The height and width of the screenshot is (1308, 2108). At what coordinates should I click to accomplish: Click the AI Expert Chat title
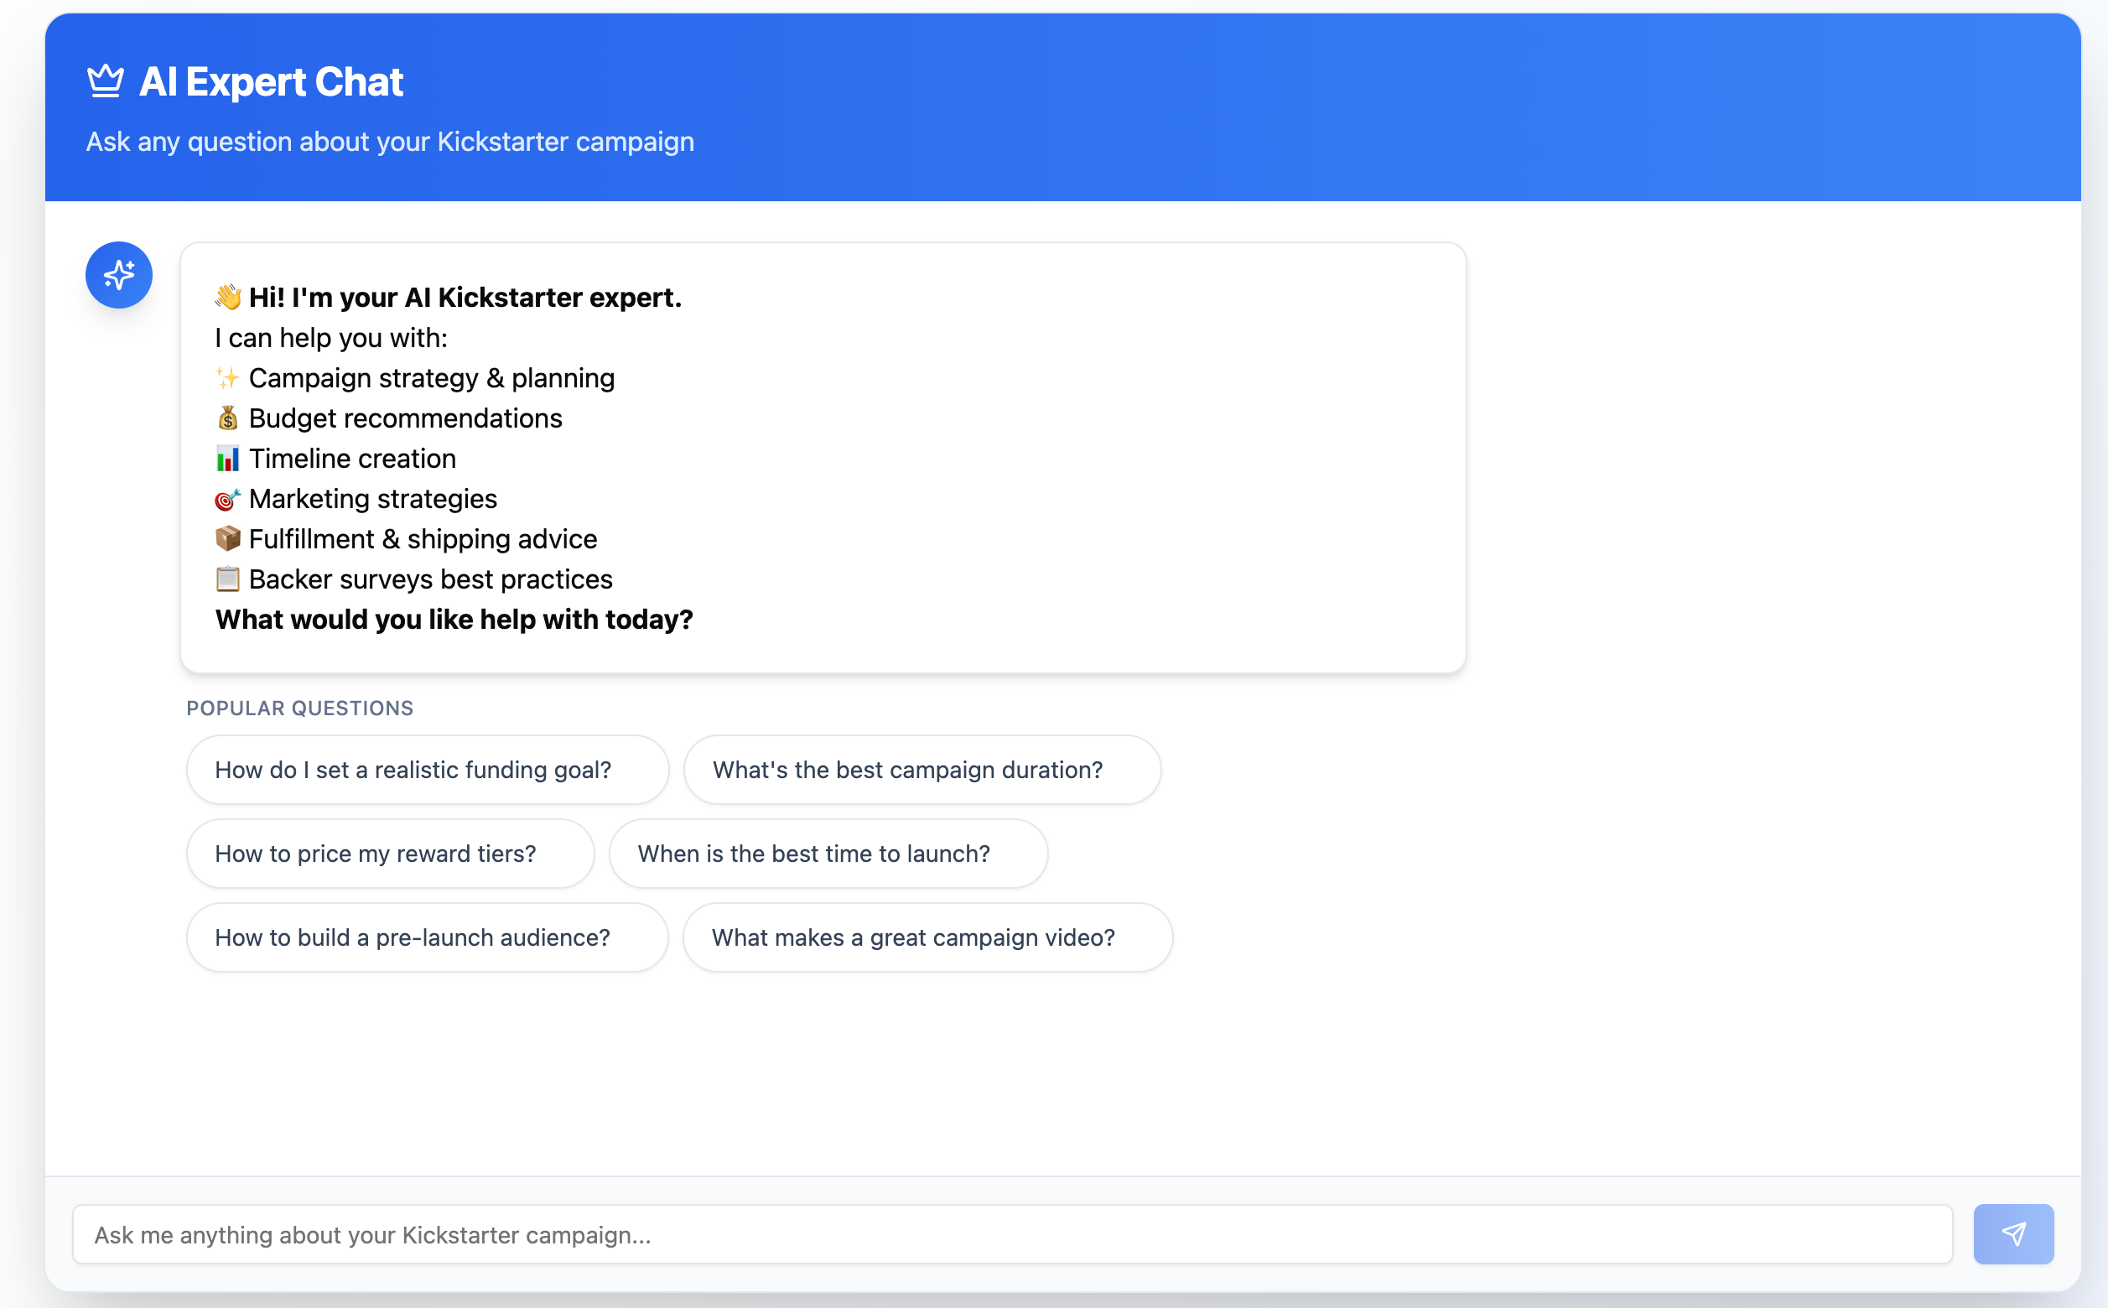(271, 80)
